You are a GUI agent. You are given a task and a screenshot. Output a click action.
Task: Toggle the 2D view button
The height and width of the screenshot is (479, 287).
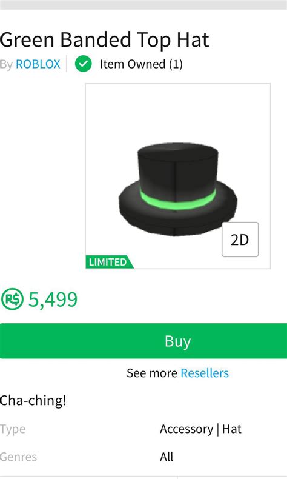tap(240, 239)
